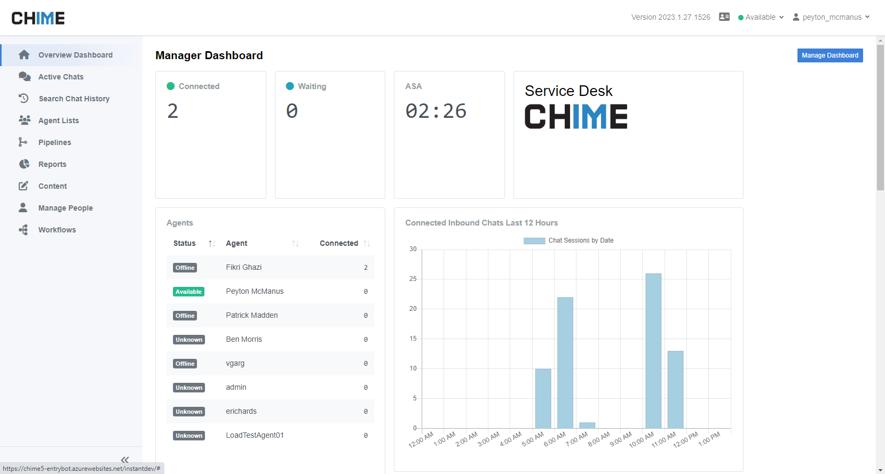Click the Manage People person icon
Viewport: 885px width, 474px height.
[23, 207]
